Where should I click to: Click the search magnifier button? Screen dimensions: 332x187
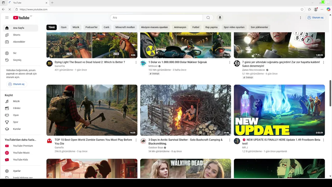208,18
